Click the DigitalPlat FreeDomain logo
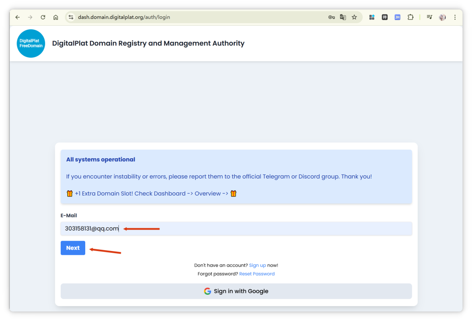 click(x=31, y=43)
